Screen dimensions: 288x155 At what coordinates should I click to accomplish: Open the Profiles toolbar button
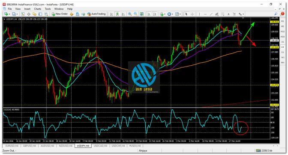click(x=14, y=14)
